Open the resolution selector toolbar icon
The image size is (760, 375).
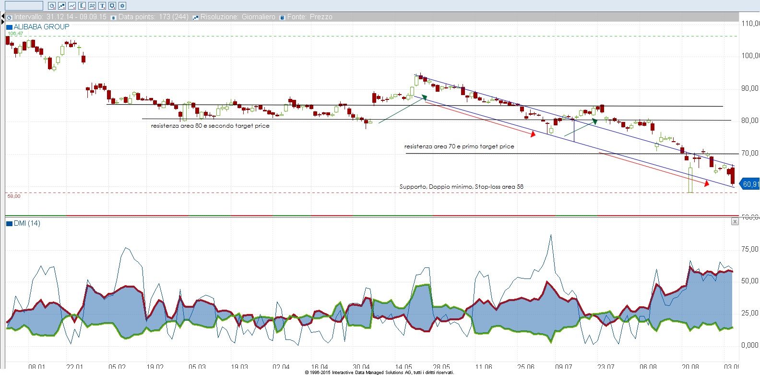pyautogui.click(x=62, y=6)
